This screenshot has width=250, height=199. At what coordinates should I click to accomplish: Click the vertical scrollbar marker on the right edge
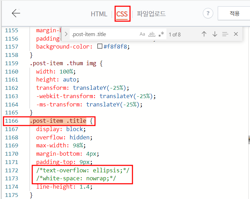point(249,140)
